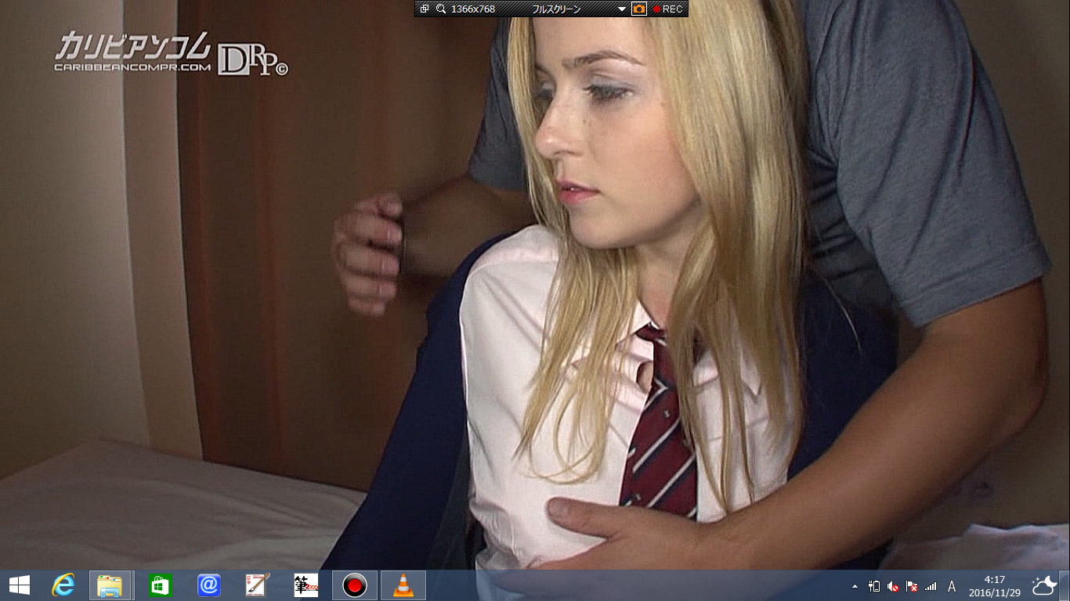Viewport: 1070px width, 601px height.
Task: Click the window-select icon in recorder bar
Action: [x=425, y=9]
